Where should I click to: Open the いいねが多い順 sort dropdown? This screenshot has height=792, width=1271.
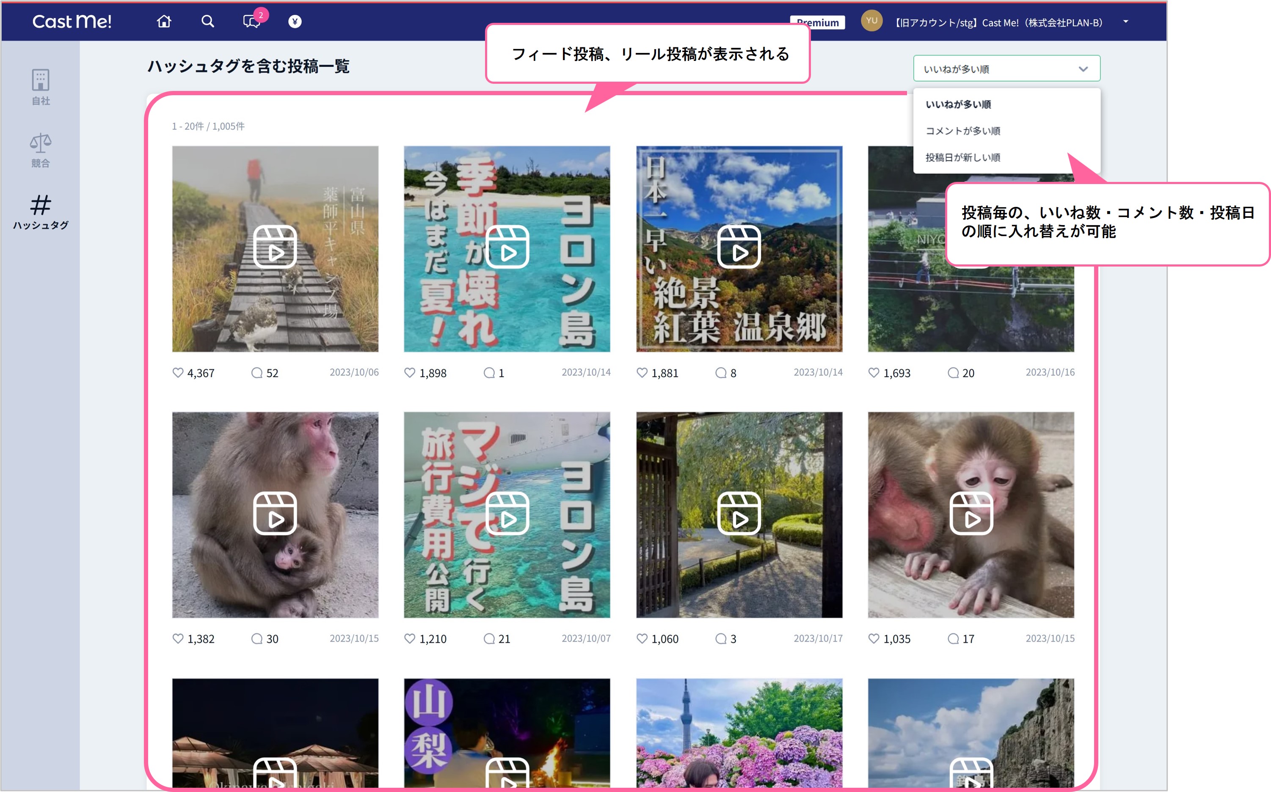(x=1006, y=69)
